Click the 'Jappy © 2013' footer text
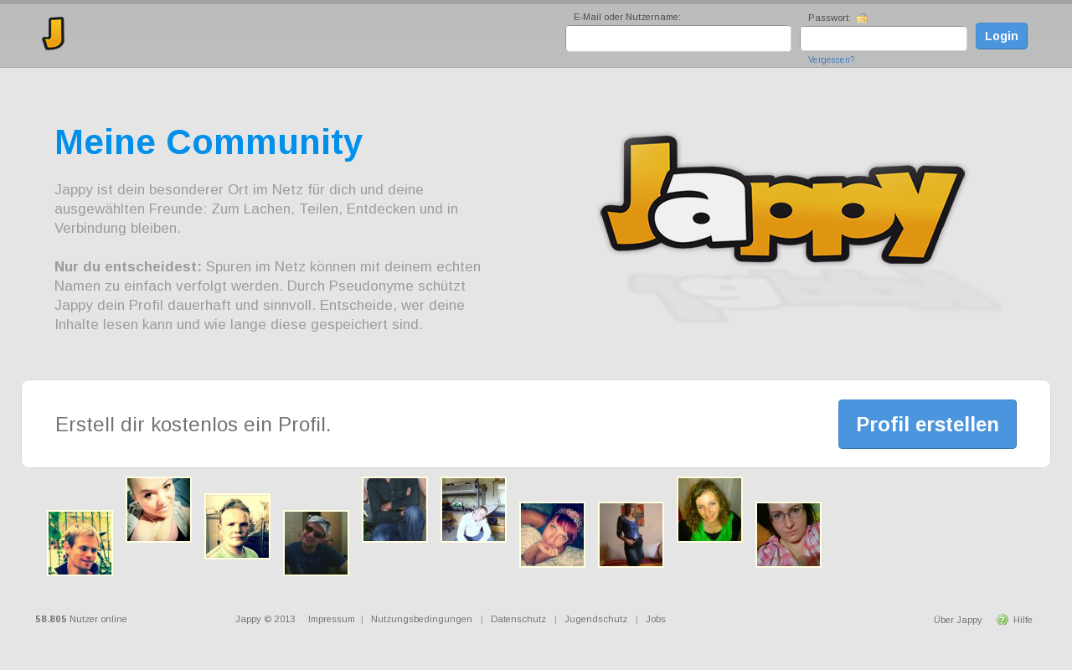The width and height of the screenshot is (1072, 670). click(x=265, y=619)
